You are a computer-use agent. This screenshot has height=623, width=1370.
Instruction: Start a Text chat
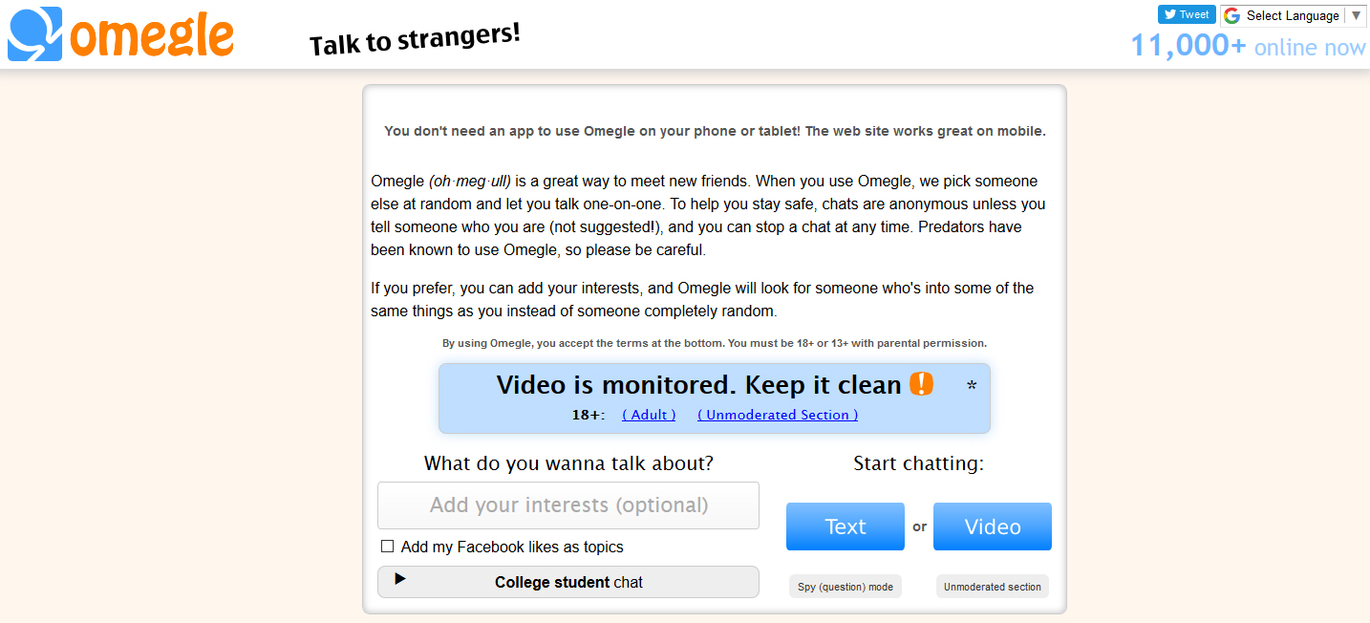click(x=846, y=526)
